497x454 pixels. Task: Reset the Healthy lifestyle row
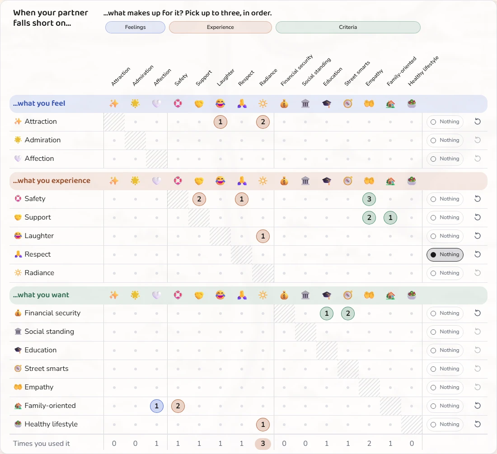(478, 425)
